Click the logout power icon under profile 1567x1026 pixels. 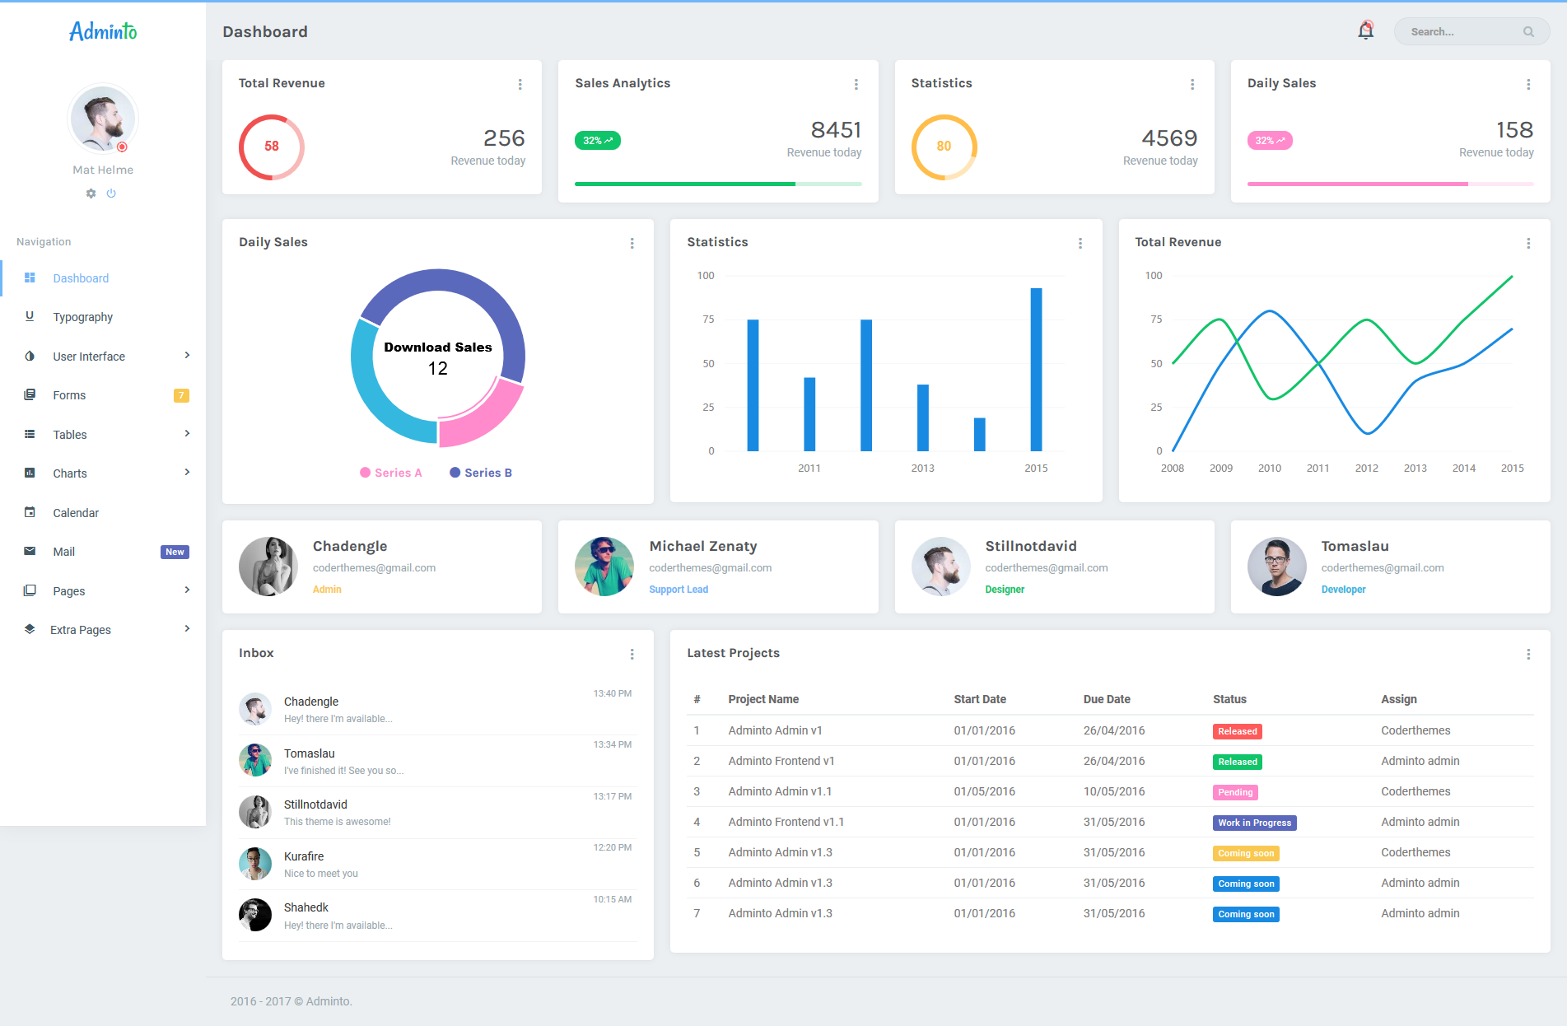pyautogui.click(x=112, y=193)
